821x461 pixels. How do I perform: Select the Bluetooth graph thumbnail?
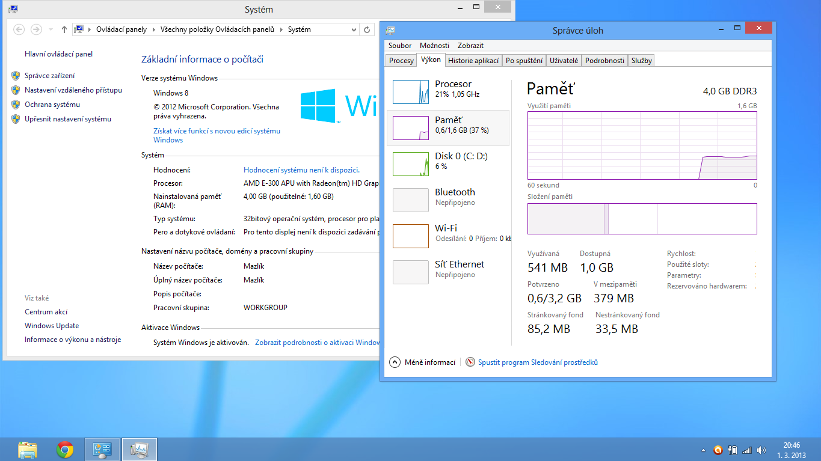point(411,200)
